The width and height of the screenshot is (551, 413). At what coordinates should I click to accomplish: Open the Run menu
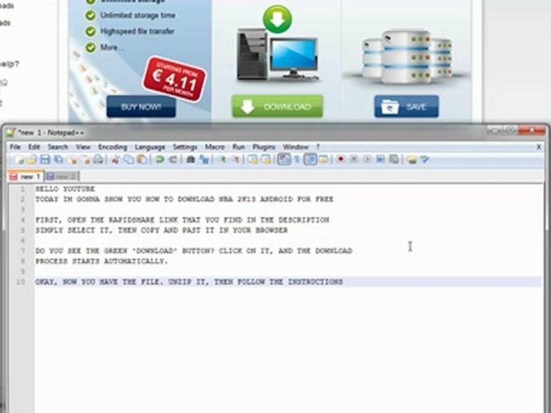[239, 147]
